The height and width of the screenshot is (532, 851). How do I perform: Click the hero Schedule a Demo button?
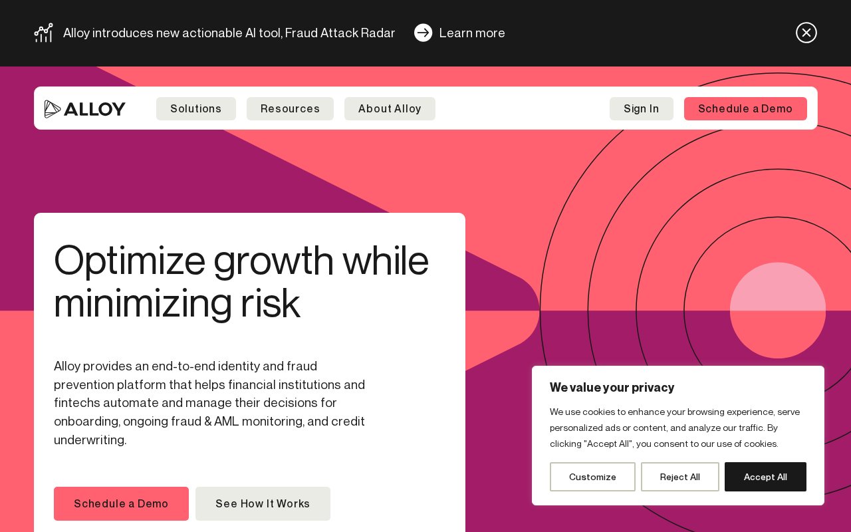(x=121, y=503)
